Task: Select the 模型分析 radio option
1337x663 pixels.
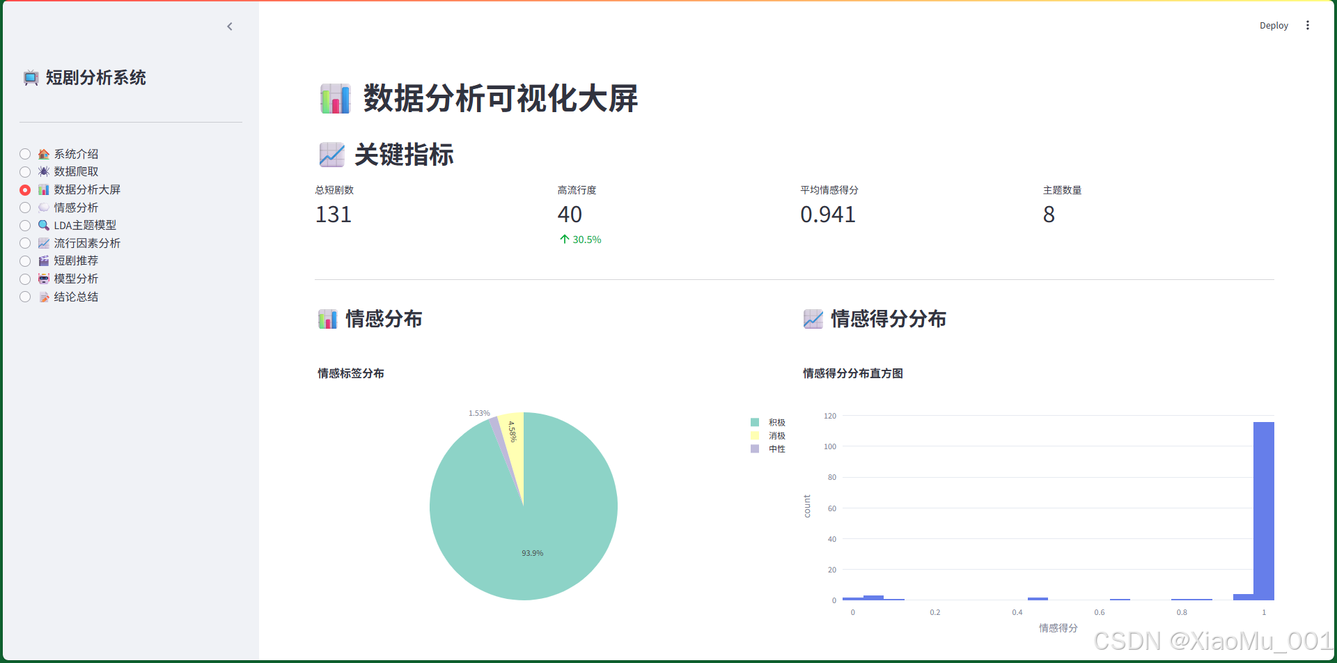Action: [25, 279]
